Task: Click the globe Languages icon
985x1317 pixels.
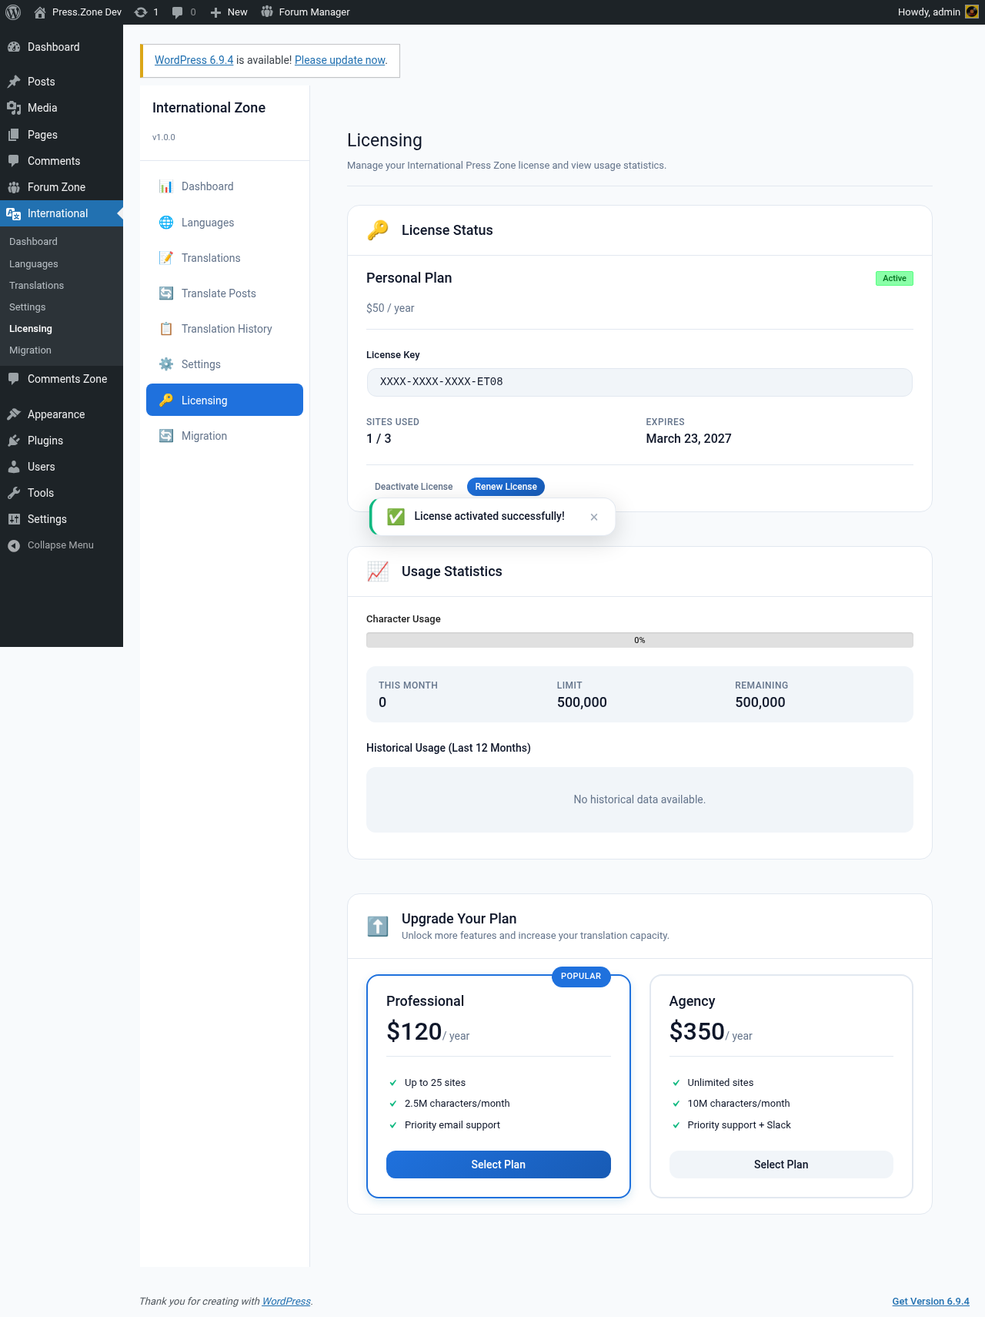Action: tap(166, 223)
